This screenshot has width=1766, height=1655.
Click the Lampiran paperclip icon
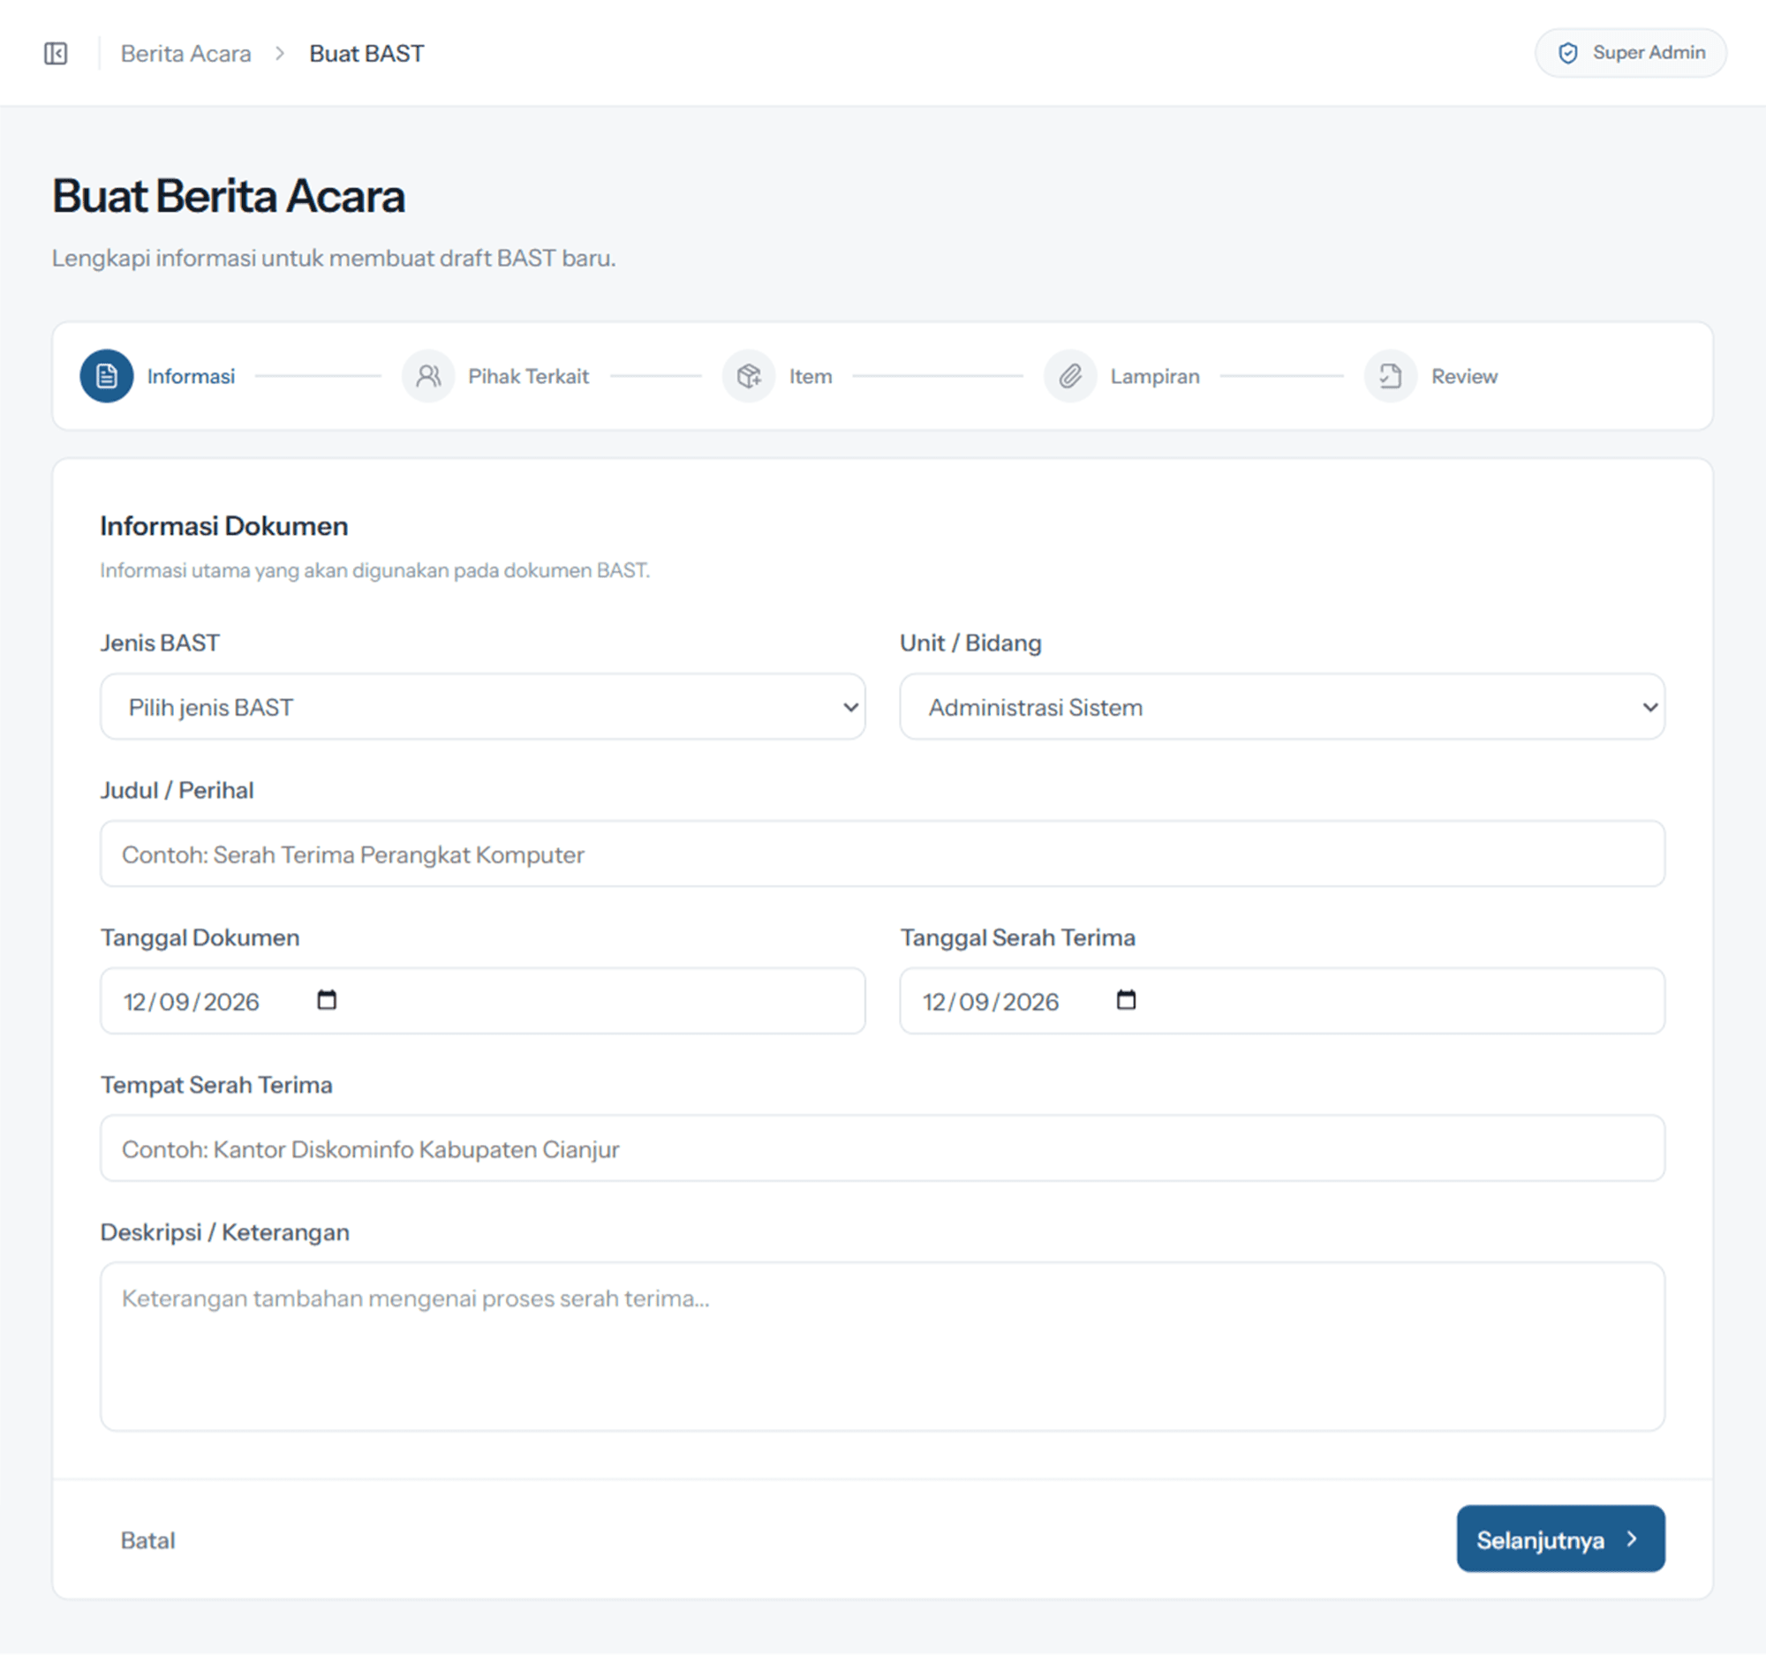1070,375
